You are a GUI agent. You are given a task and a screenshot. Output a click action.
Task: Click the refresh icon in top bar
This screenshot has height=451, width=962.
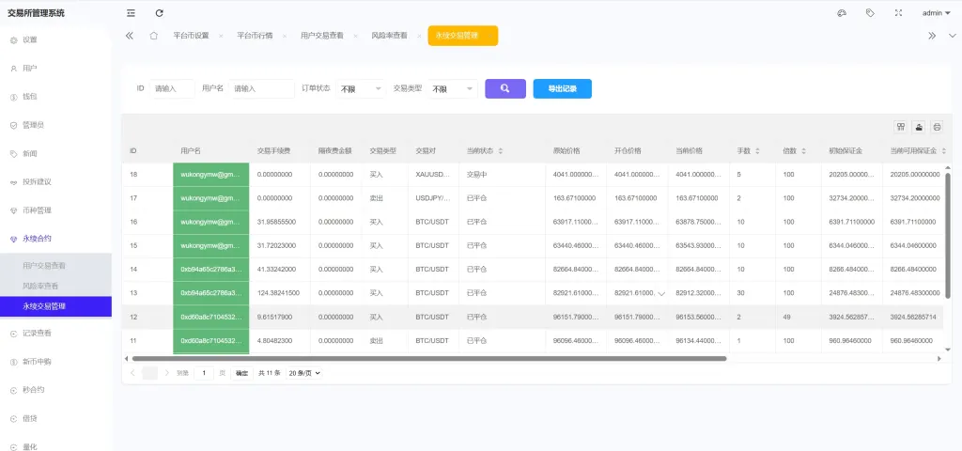pyautogui.click(x=160, y=13)
